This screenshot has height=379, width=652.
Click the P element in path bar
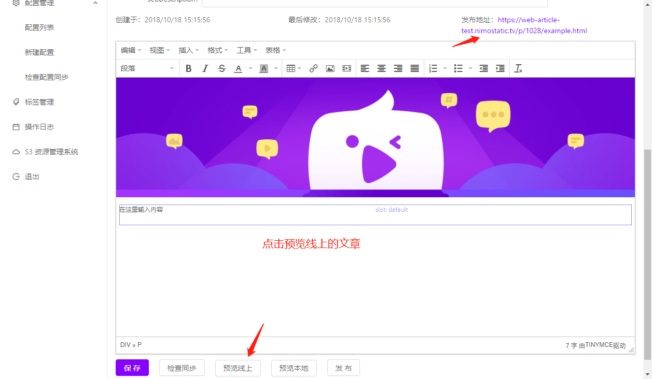pos(140,345)
